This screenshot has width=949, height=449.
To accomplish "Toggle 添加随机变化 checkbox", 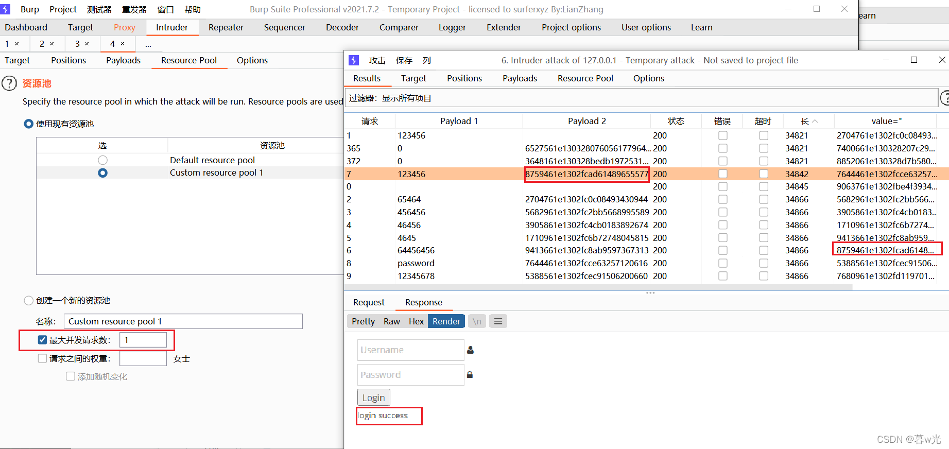I will tap(71, 376).
